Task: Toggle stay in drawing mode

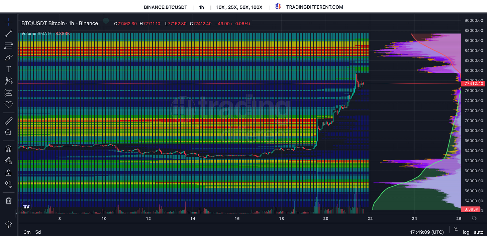Action: pyautogui.click(x=8, y=161)
